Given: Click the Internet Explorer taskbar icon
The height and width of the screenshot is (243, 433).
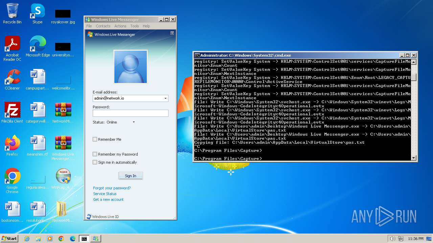Looking at the screenshot, I should pos(27,239).
